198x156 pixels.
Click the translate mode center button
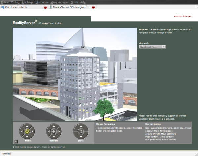(x=53, y=131)
